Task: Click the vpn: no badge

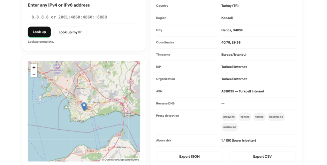Action: (x=245, y=117)
